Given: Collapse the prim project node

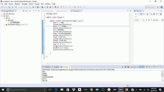Looking at the screenshot, I should click(2, 16).
